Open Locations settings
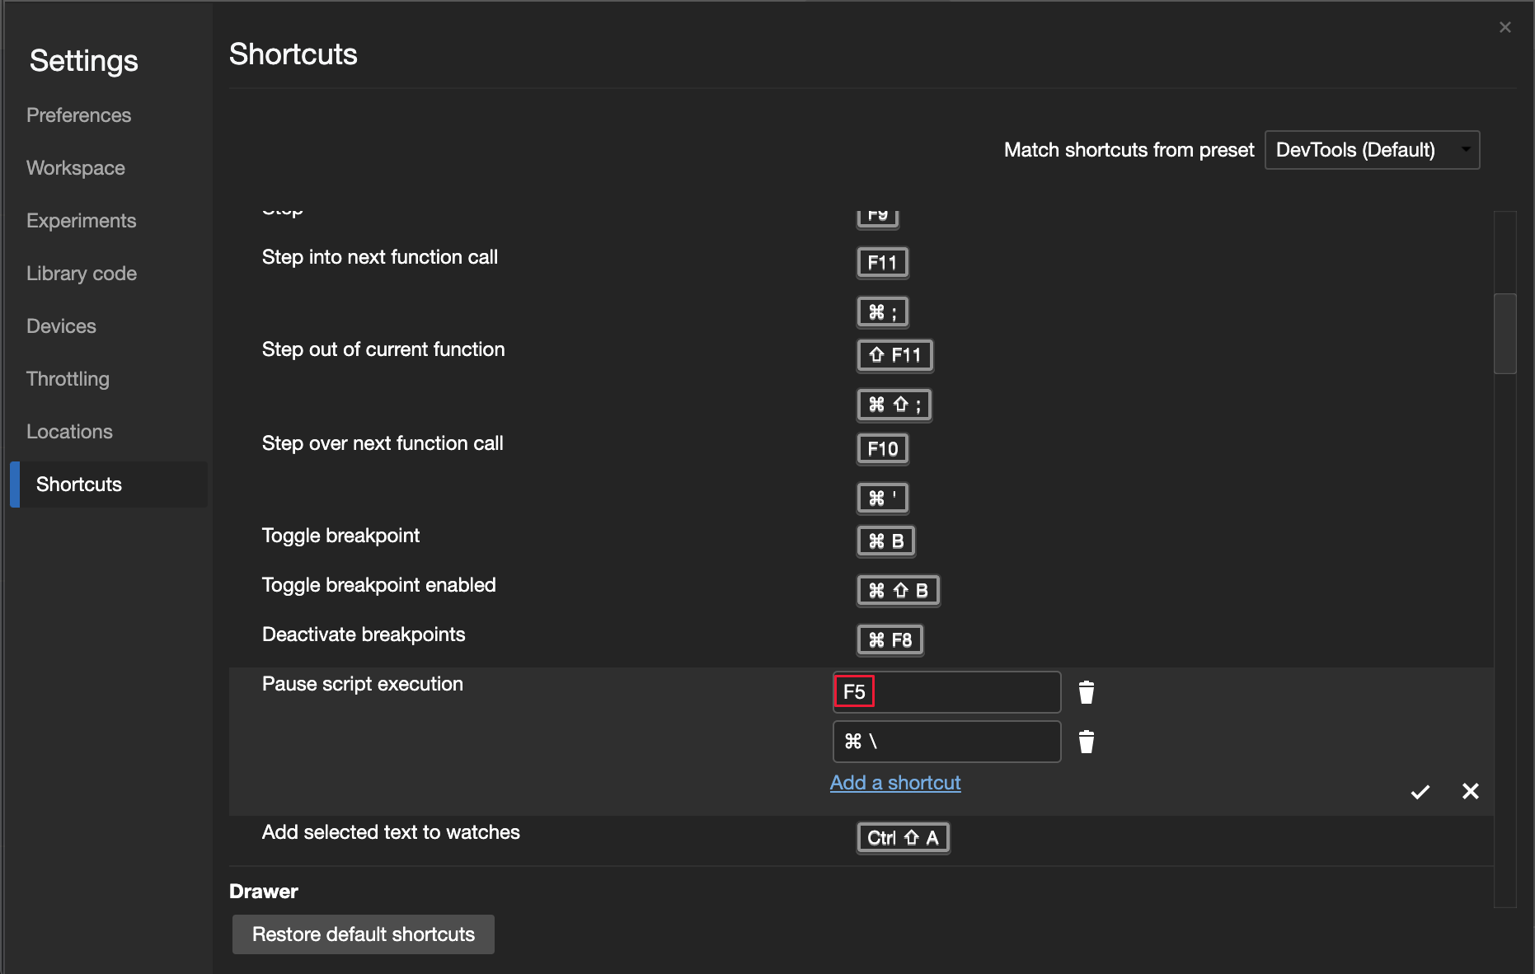The height and width of the screenshot is (974, 1535). pos(70,432)
